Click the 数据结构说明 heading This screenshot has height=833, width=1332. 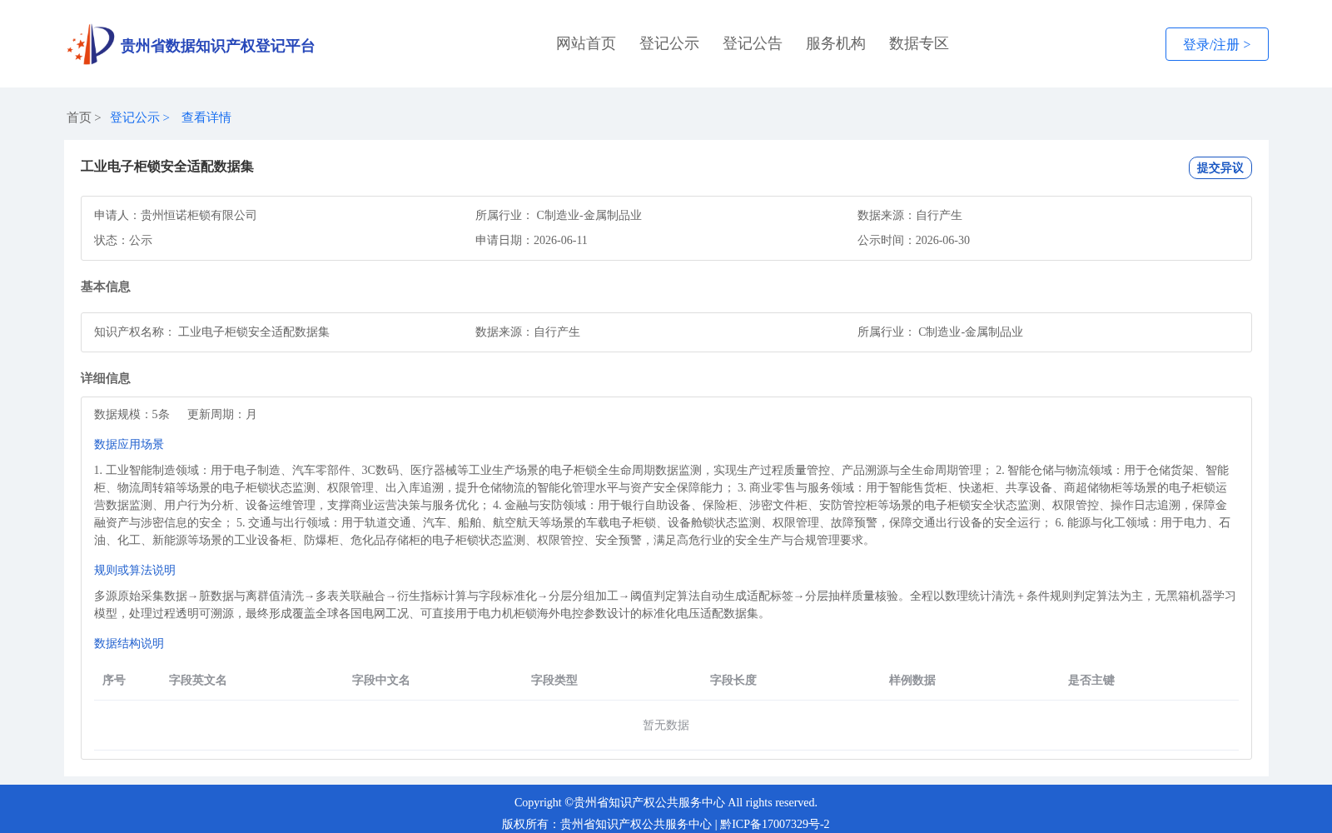pyautogui.click(x=129, y=643)
